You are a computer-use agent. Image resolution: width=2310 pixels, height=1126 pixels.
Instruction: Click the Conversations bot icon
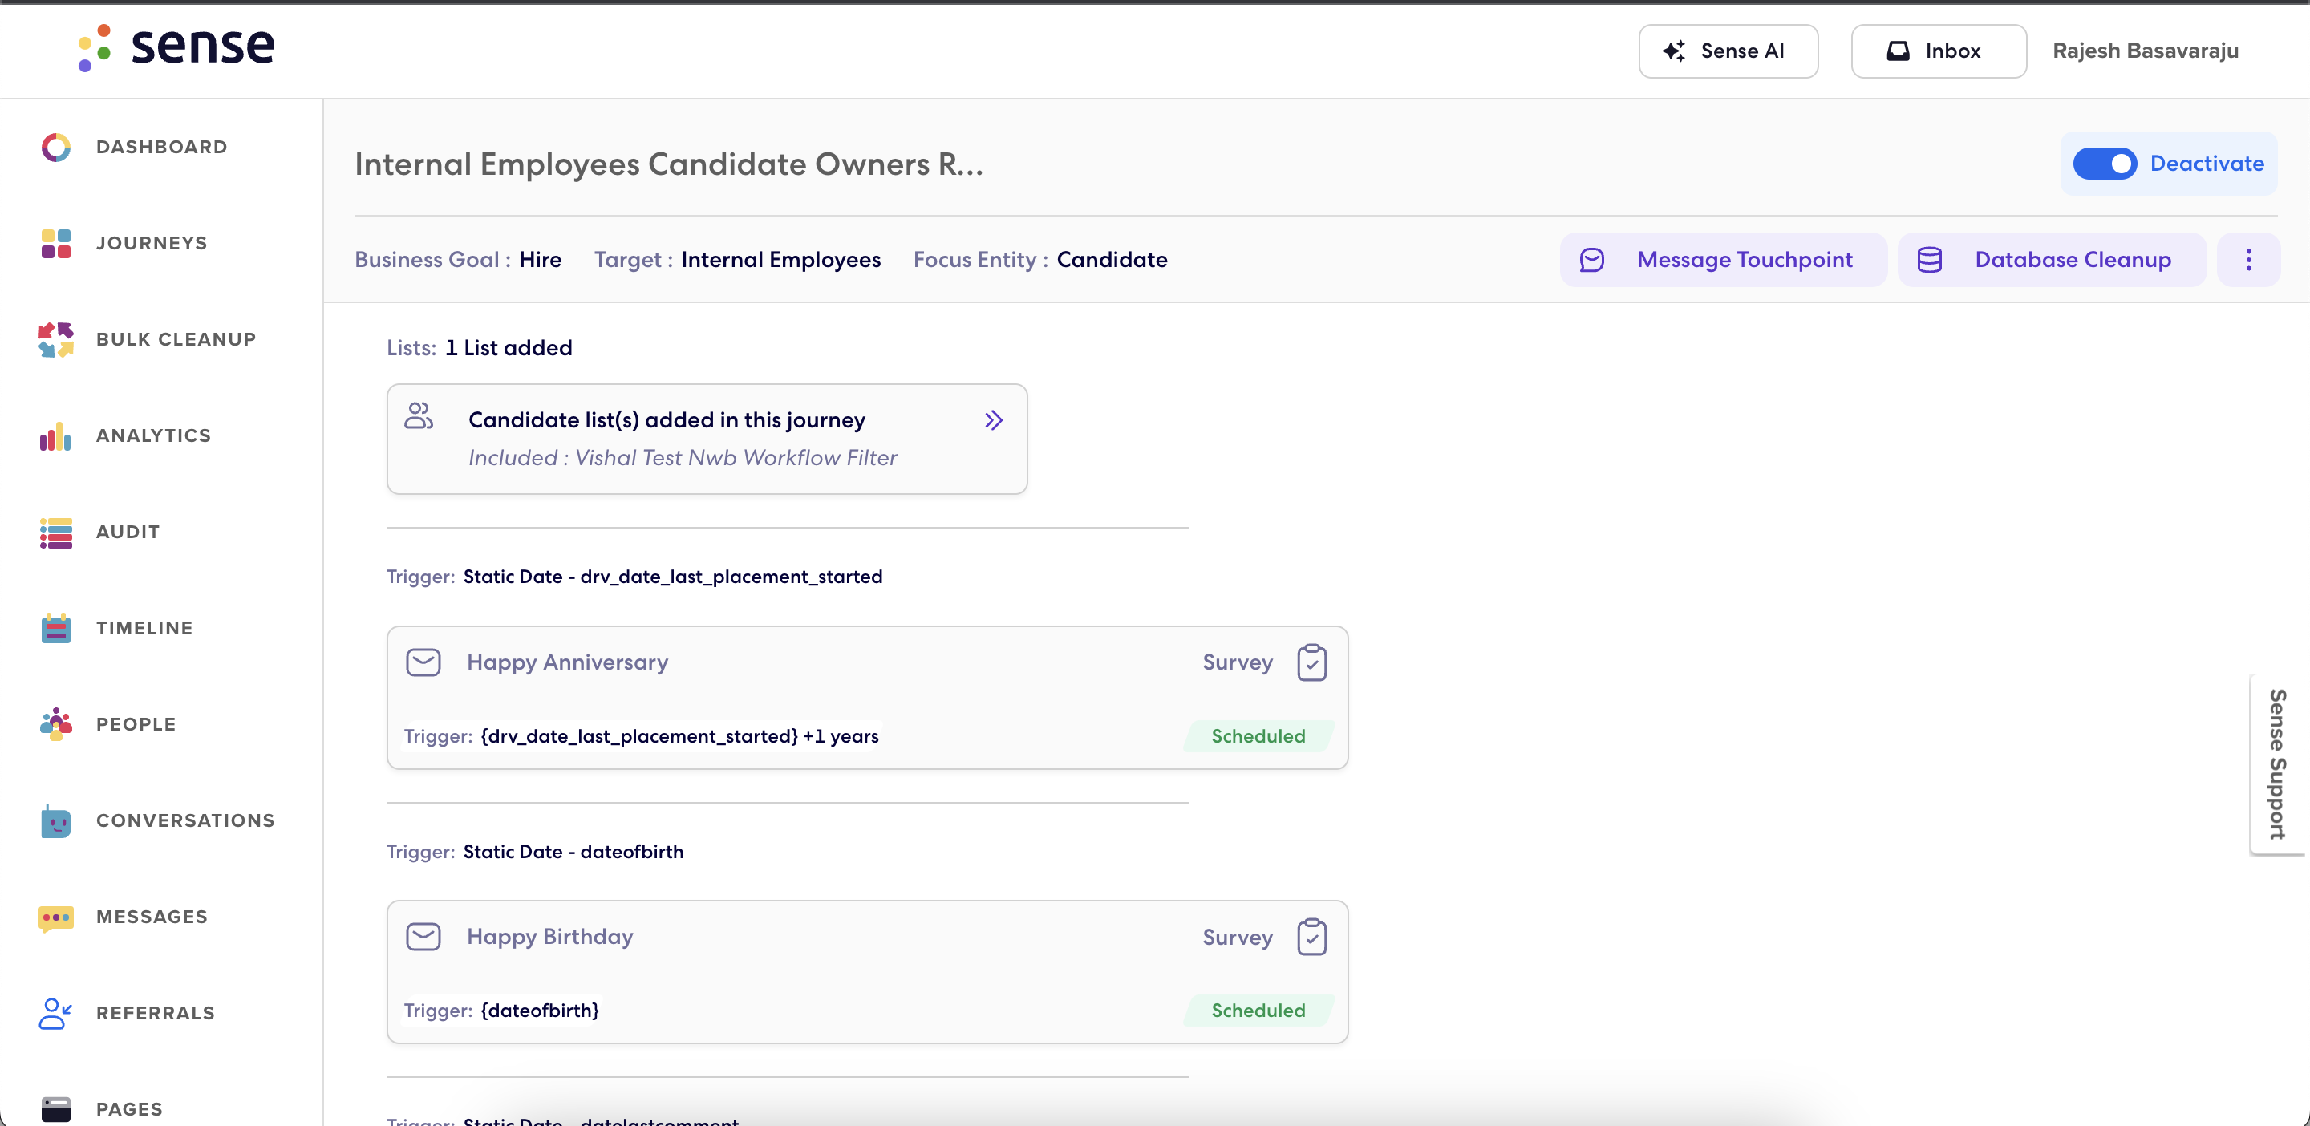pos(55,821)
